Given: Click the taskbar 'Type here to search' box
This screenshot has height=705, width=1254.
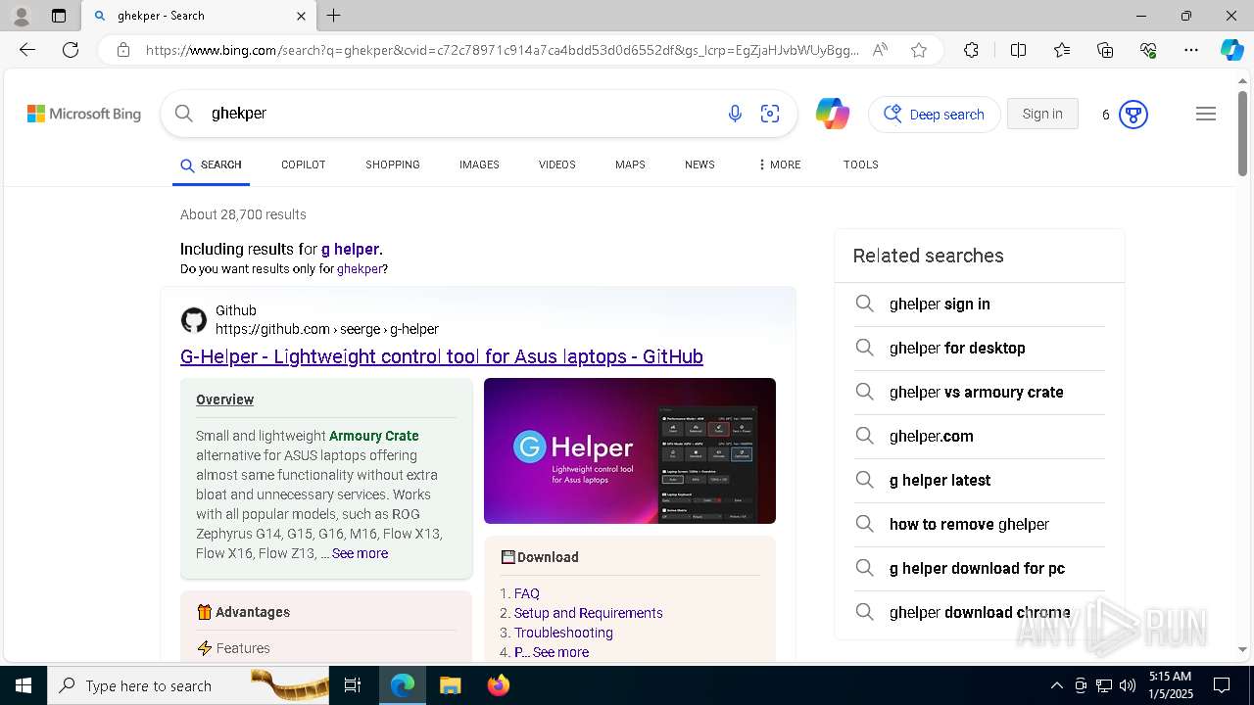Looking at the screenshot, I should tap(188, 685).
